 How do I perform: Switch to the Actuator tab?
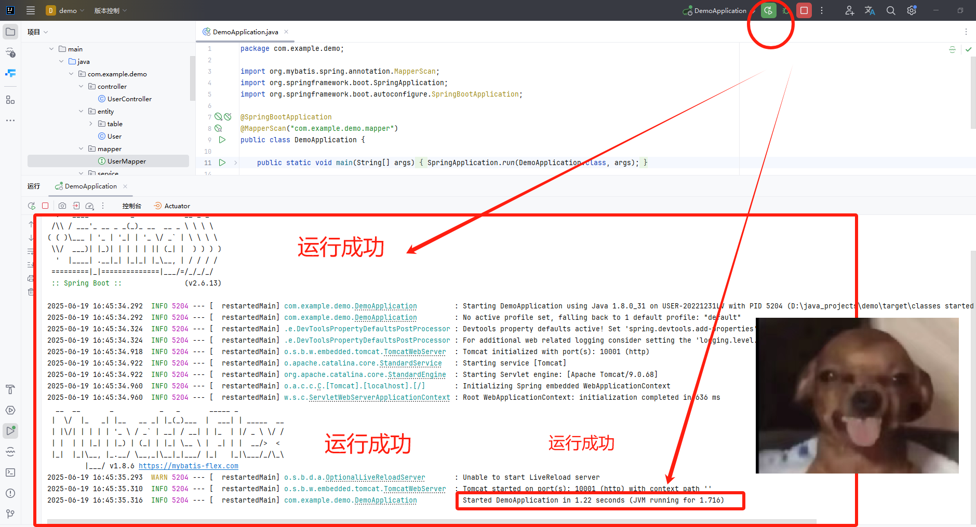pyautogui.click(x=172, y=206)
